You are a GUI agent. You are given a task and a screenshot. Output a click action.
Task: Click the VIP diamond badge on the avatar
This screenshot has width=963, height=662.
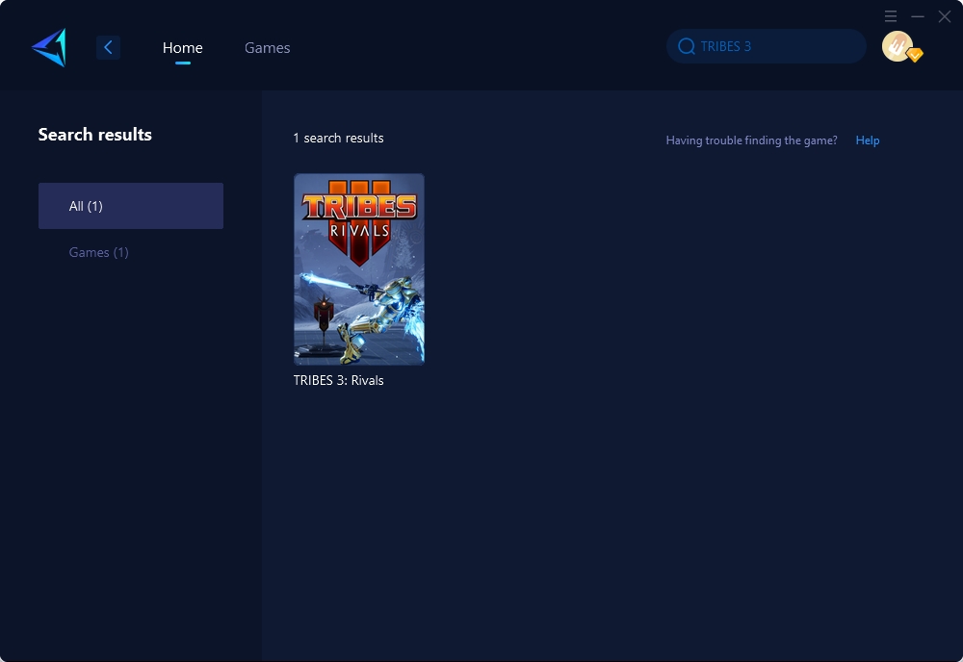tap(915, 55)
